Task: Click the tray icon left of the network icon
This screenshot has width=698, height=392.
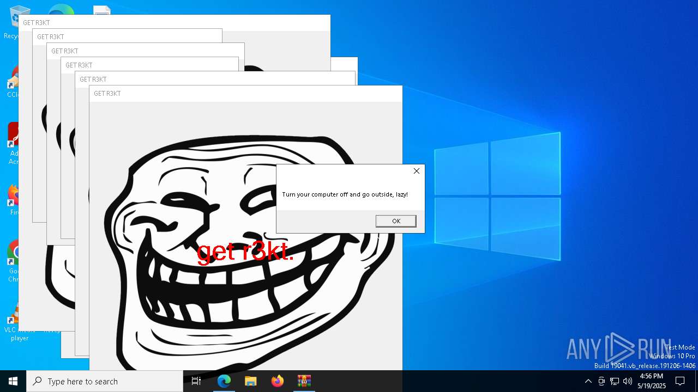Action: 601,381
